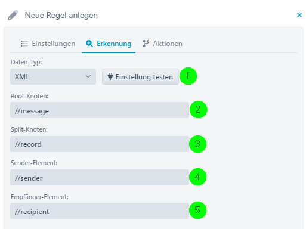
Task: Switch to the Einstellungen tab
Action: pyautogui.click(x=48, y=44)
